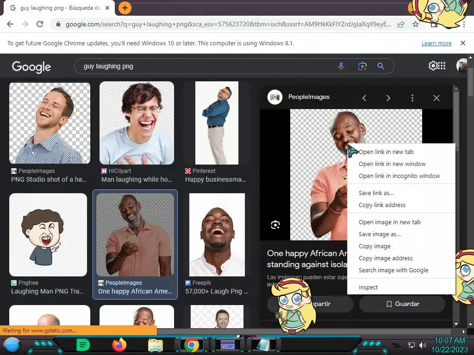
Task: Show next image in preview panel
Action: point(388,98)
